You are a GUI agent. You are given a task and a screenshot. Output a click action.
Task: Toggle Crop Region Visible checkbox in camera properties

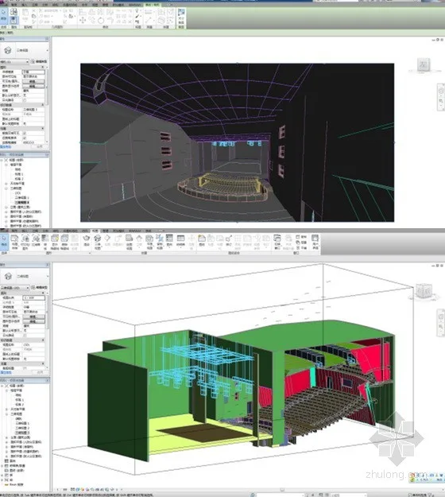(x=25, y=133)
